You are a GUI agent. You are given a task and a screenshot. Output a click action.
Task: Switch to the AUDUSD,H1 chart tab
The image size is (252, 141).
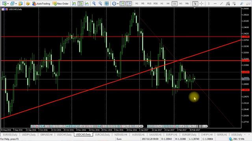(138, 135)
